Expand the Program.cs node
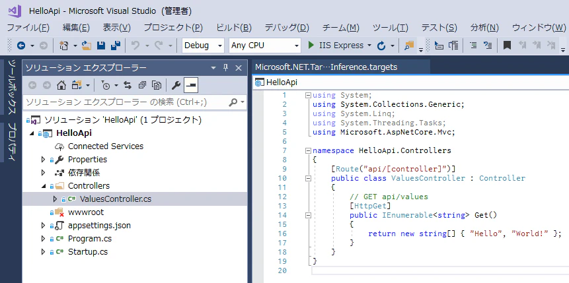Image resolution: width=569 pixels, height=283 pixels. [43, 238]
